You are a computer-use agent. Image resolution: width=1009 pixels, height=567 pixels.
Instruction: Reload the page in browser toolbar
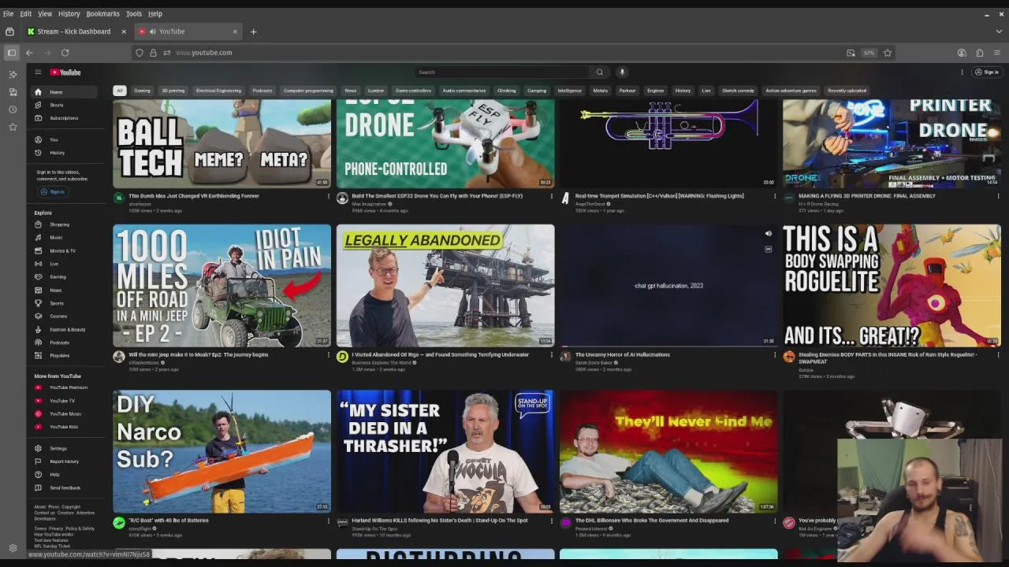click(65, 53)
